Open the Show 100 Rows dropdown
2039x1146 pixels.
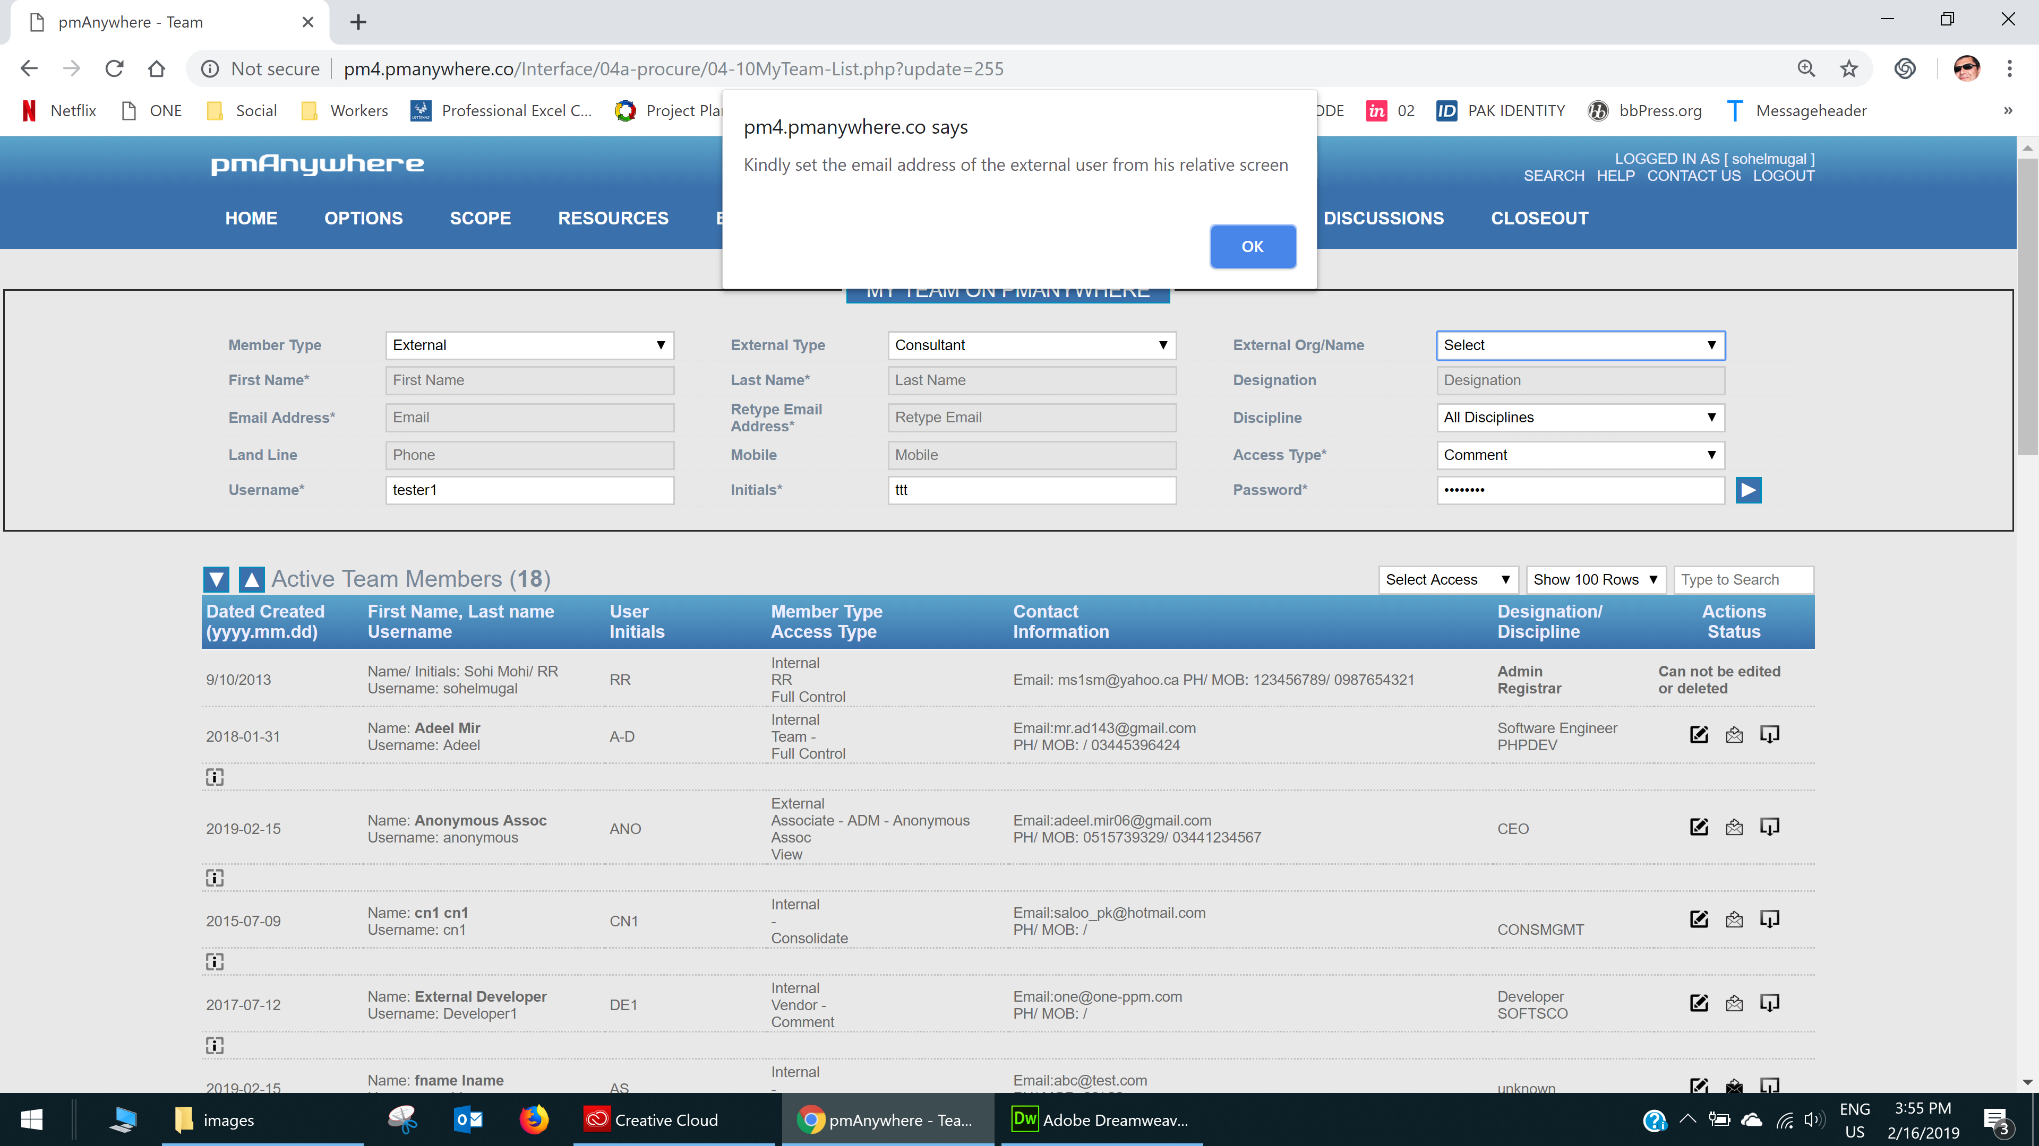1595,580
